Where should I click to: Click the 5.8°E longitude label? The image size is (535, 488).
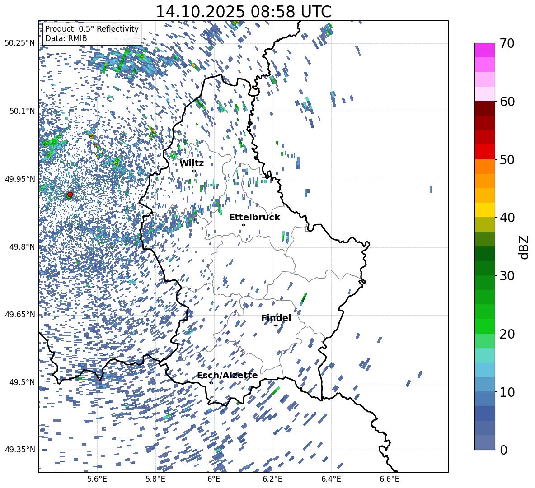click(155, 479)
